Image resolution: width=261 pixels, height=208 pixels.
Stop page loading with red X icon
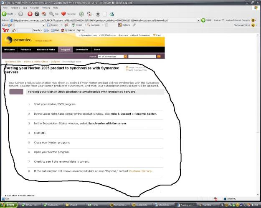(x=30, y=14)
